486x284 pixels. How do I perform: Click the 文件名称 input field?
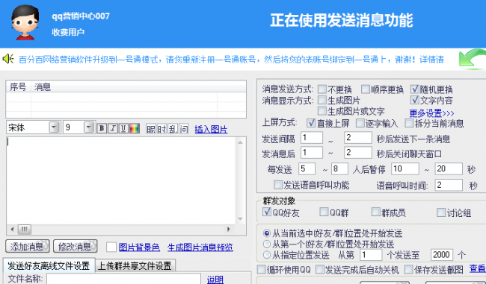tap(123, 279)
